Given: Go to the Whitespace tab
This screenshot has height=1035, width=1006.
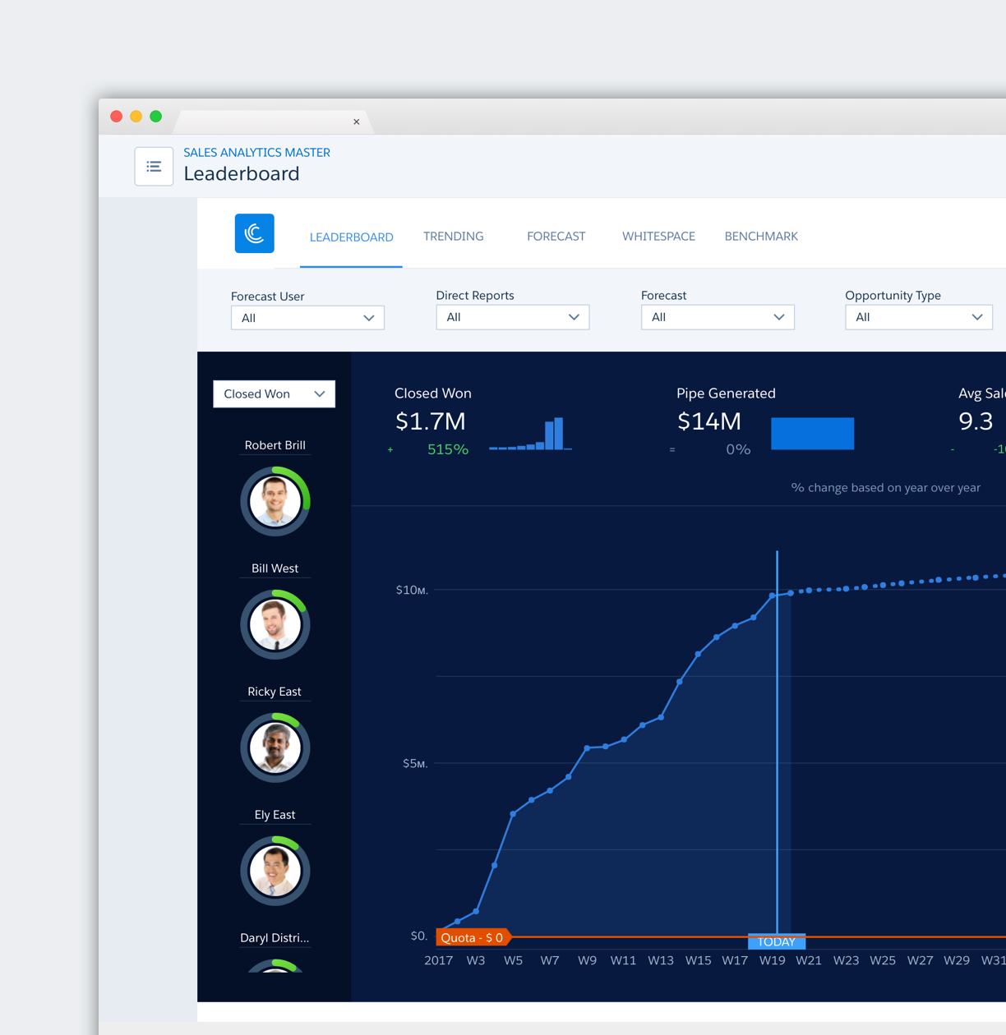Looking at the screenshot, I should pyautogui.click(x=658, y=237).
